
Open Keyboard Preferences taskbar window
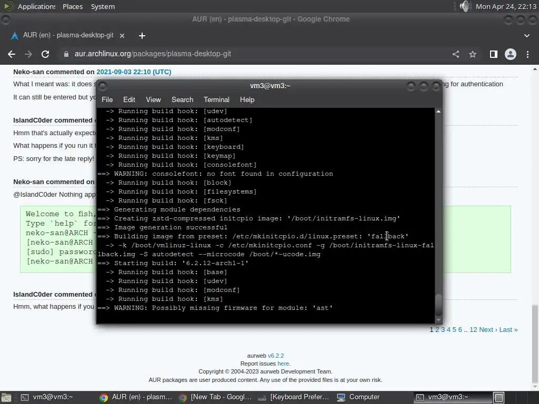[x=294, y=398]
